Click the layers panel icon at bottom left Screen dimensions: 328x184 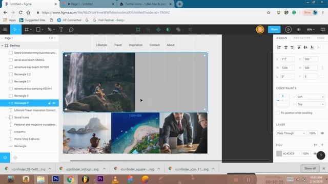(x=5, y=158)
